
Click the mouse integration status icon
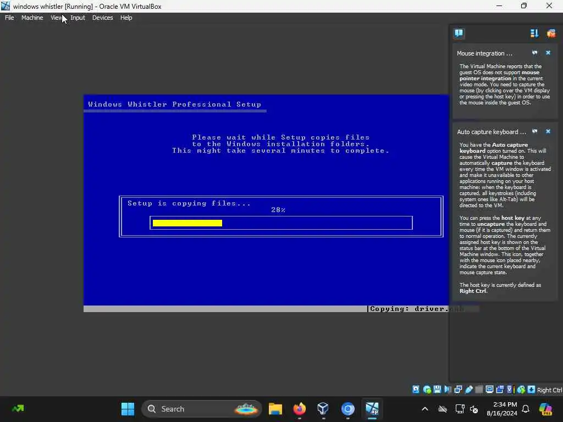click(x=521, y=390)
